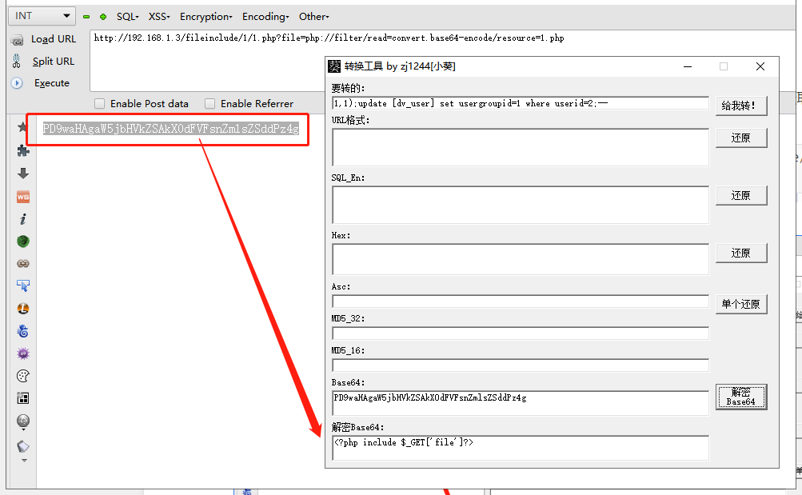
Task: Click the orange WS sidebar icon
Action: click(x=23, y=197)
